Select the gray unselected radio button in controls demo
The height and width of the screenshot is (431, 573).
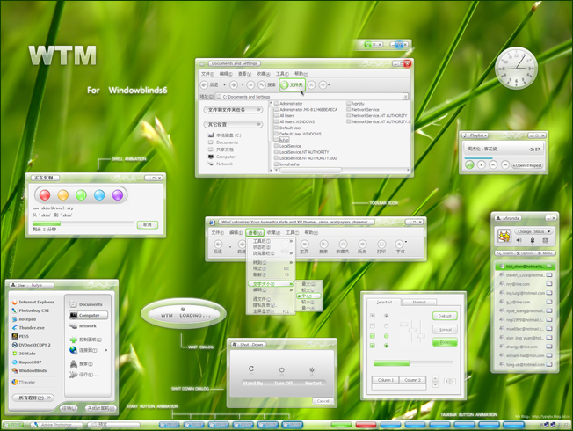387,325
